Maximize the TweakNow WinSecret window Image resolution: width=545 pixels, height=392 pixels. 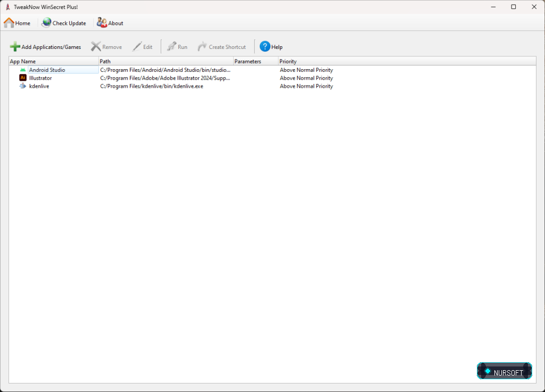click(x=514, y=7)
